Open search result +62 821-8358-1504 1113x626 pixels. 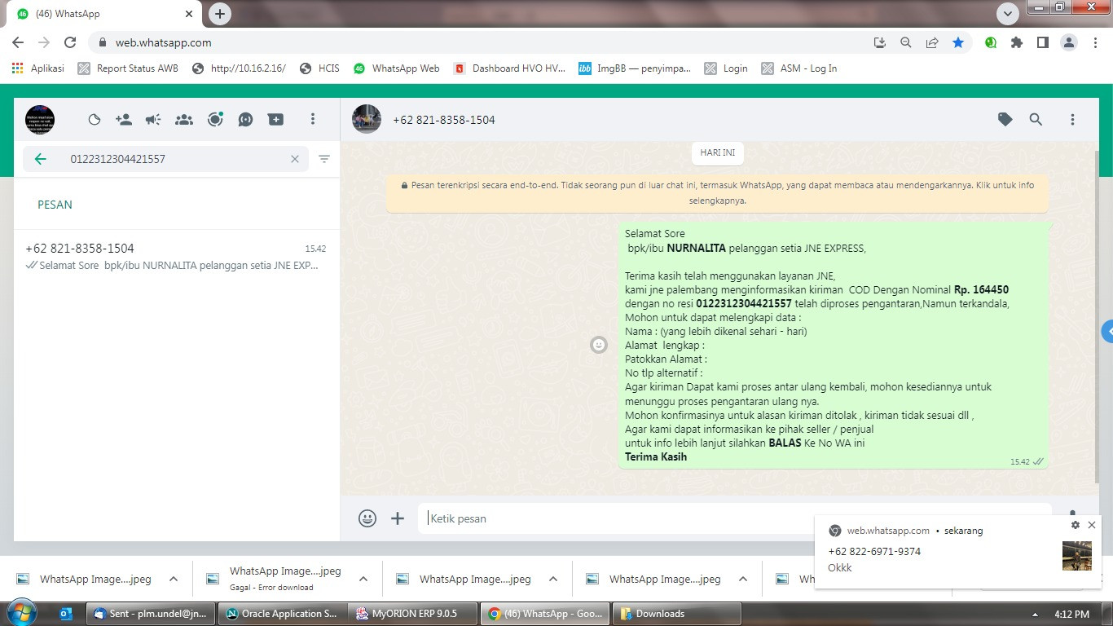[176, 257]
